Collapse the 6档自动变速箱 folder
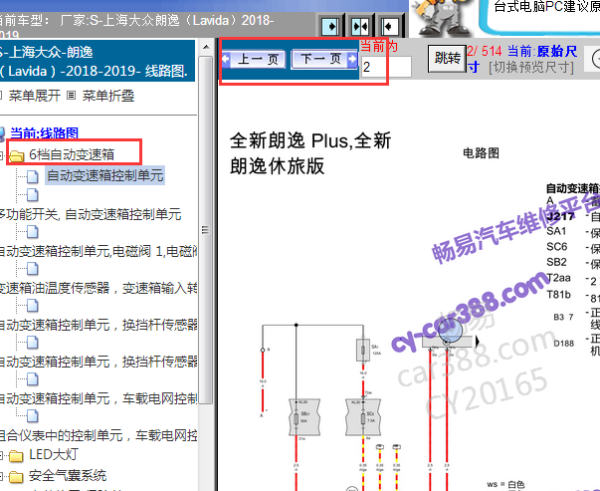The width and height of the screenshot is (600, 491). [x=2, y=155]
